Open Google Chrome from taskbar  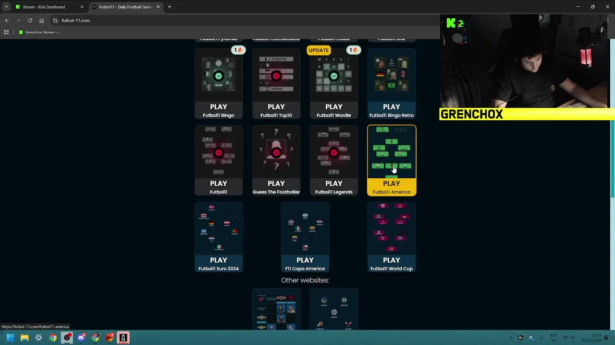[53, 338]
